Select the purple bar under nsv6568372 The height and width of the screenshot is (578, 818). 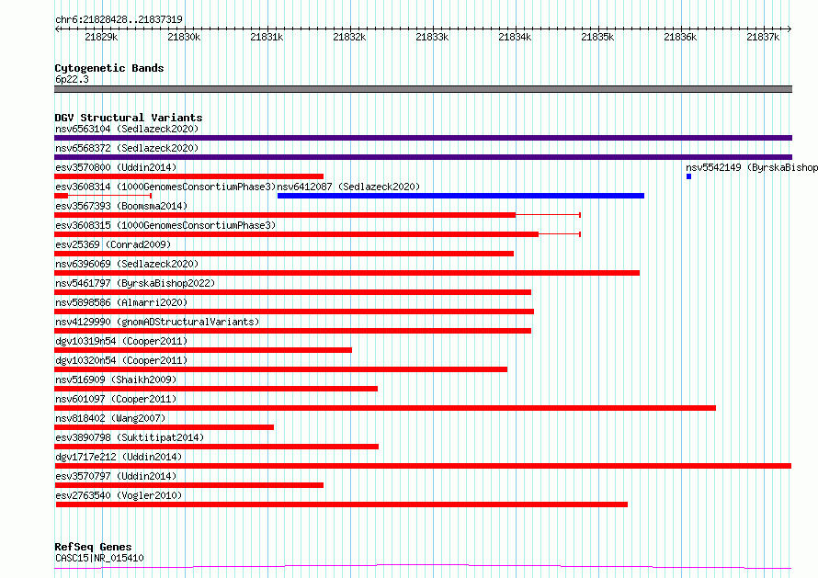point(423,157)
